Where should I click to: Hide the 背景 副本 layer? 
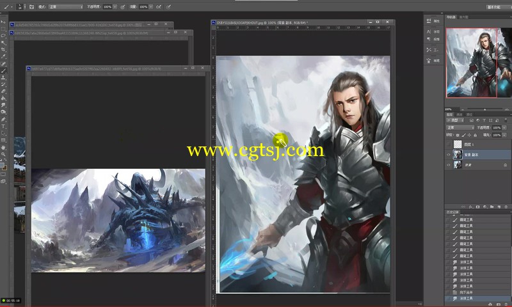click(449, 155)
